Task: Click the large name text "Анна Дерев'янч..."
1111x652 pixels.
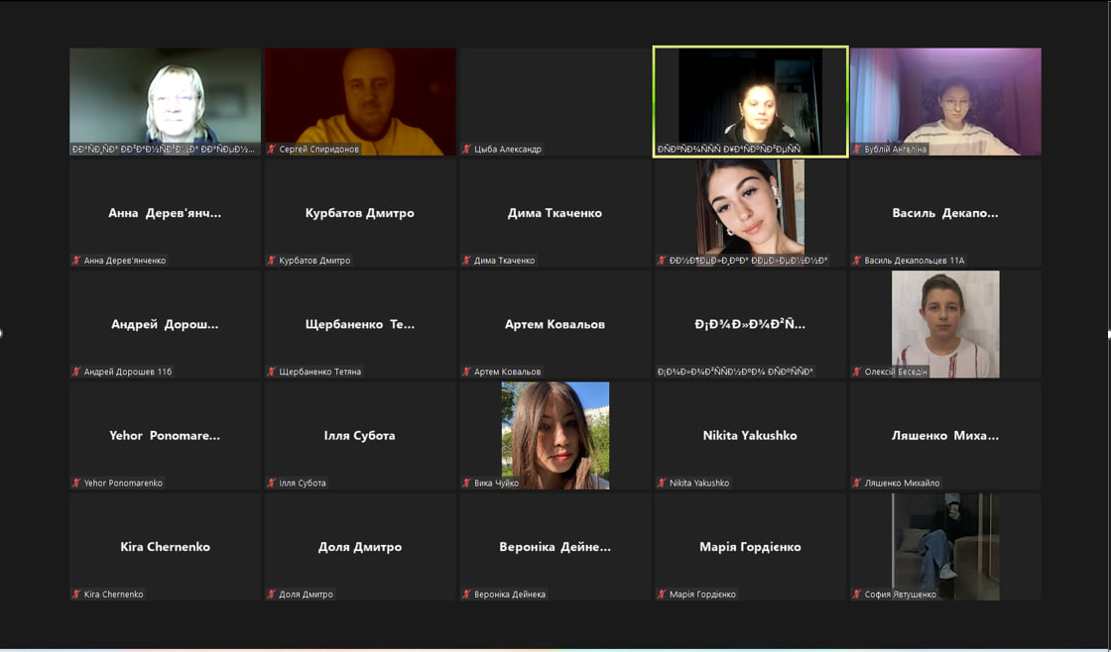Action: pyautogui.click(x=165, y=213)
